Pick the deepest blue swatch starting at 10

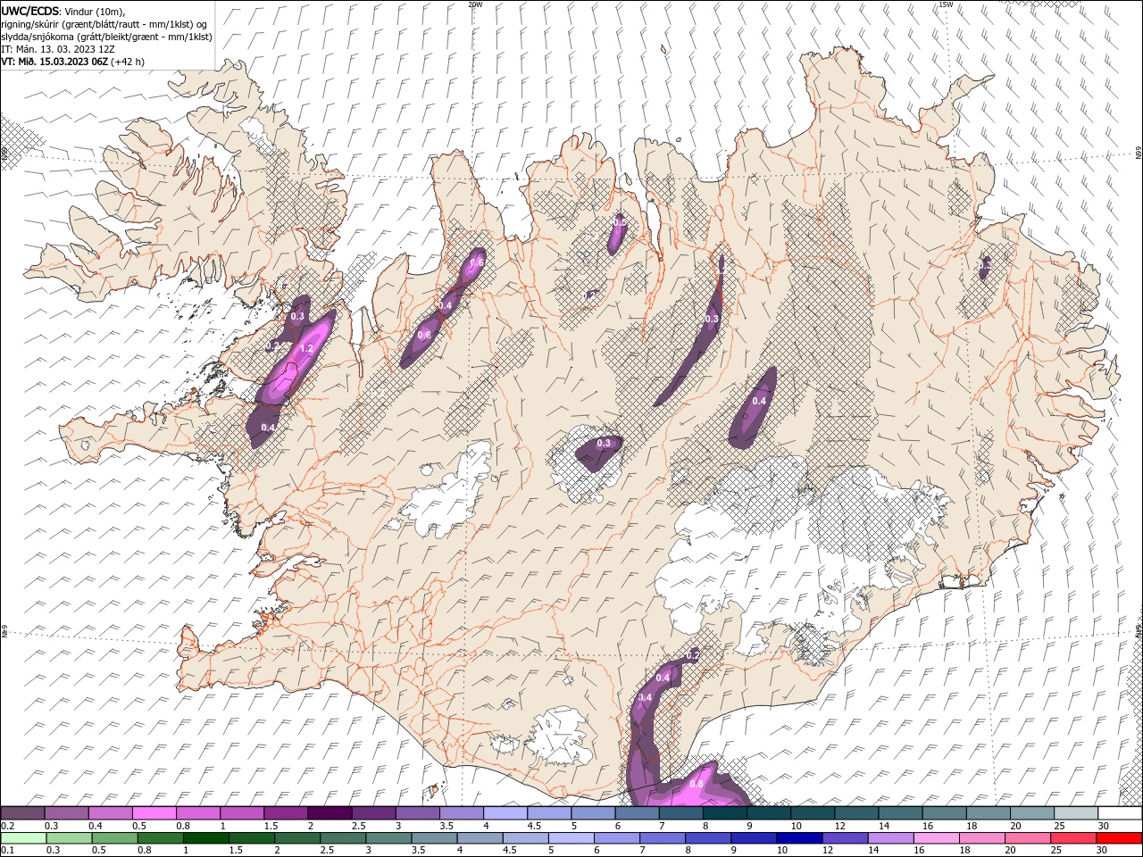point(799,838)
